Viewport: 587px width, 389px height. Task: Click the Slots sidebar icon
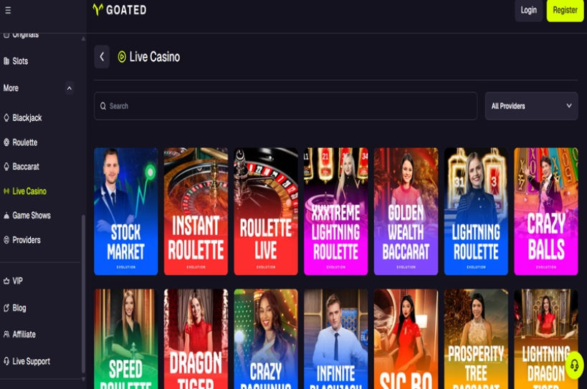click(6, 61)
